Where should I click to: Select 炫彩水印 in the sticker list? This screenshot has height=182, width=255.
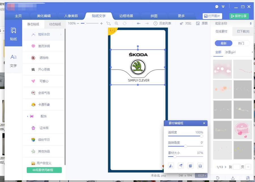click(43, 34)
